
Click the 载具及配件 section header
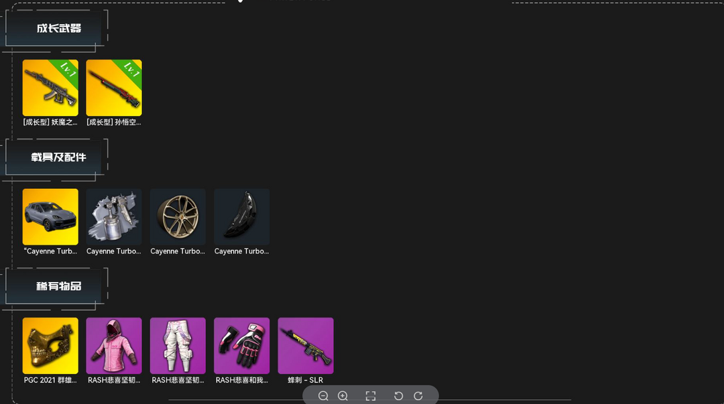58,157
